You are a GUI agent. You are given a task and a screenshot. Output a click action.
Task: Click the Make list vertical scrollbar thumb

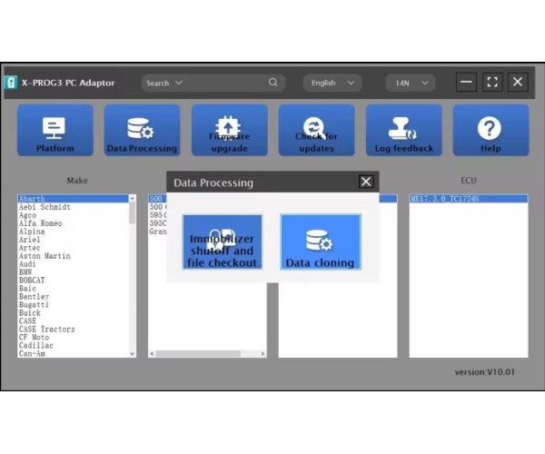pyautogui.click(x=132, y=212)
